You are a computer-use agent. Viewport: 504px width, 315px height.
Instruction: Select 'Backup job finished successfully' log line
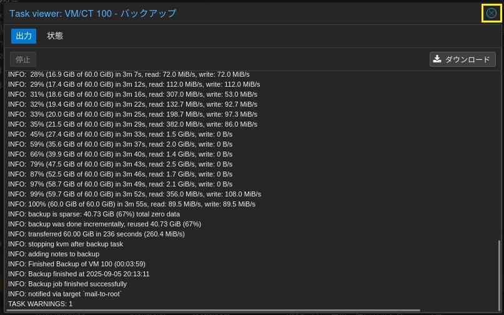[67, 284]
